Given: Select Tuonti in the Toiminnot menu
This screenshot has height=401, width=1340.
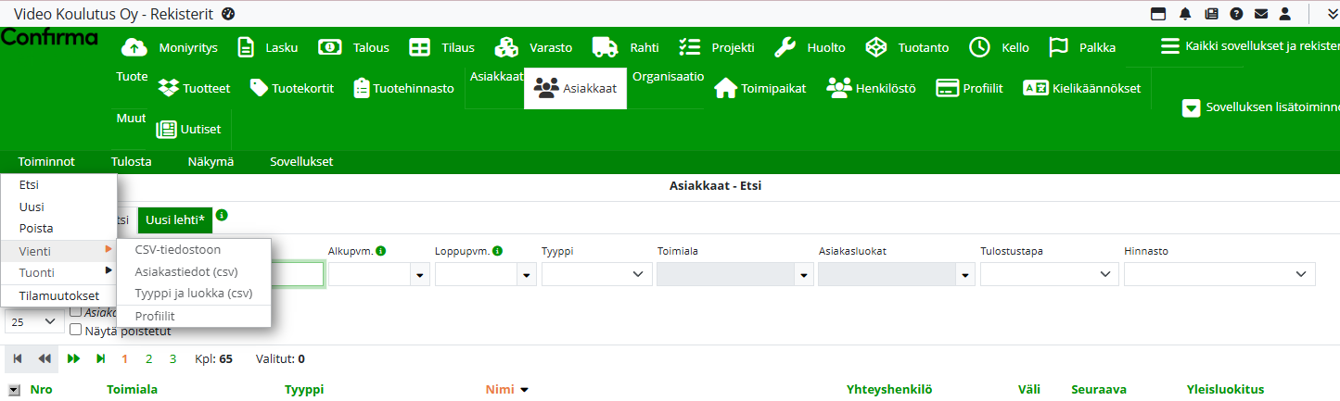Looking at the screenshot, I should pyautogui.click(x=37, y=272).
